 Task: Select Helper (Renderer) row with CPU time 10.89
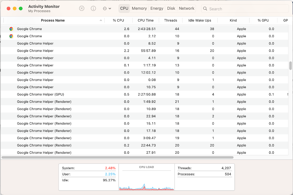(x=144, y=109)
